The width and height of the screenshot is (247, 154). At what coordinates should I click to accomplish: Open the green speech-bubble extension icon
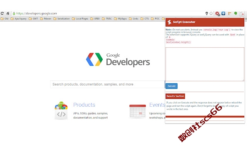(235, 13)
